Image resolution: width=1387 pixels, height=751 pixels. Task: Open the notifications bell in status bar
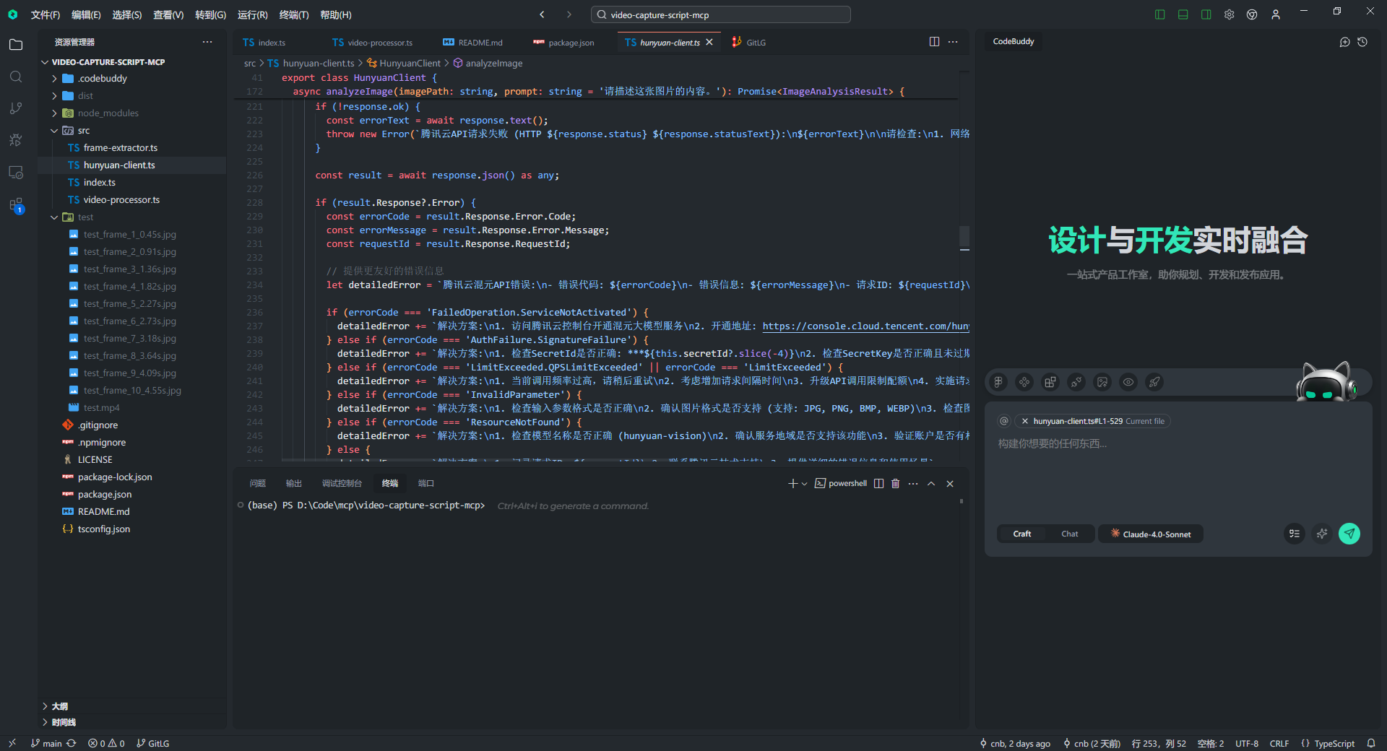tap(1371, 743)
